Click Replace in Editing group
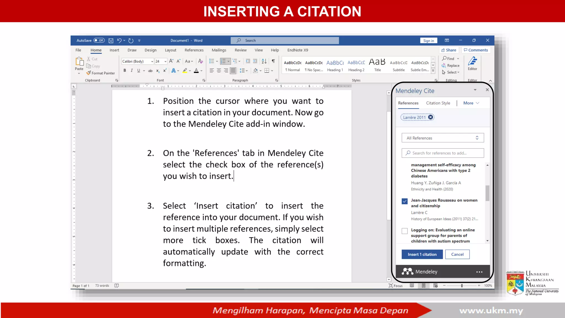 [x=451, y=65]
